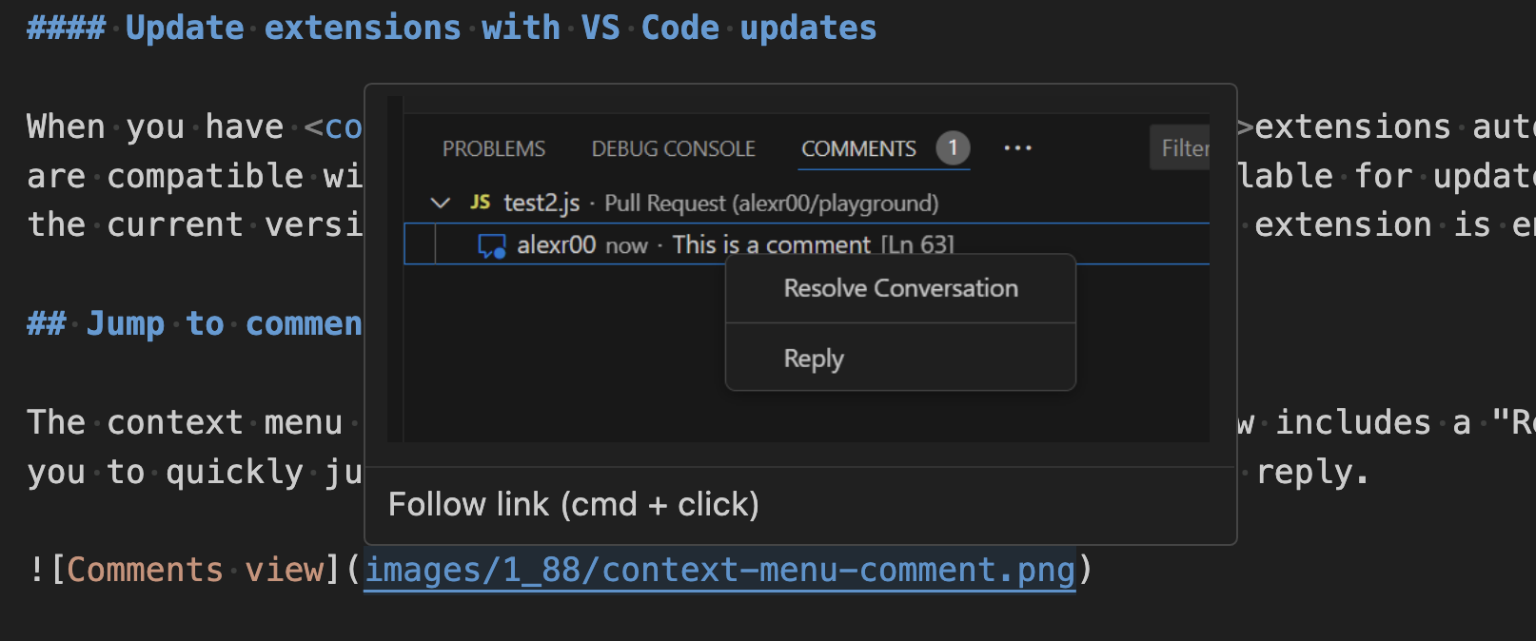
Task: Follow the context-menu-comment.png link
Action: point(719,569)
